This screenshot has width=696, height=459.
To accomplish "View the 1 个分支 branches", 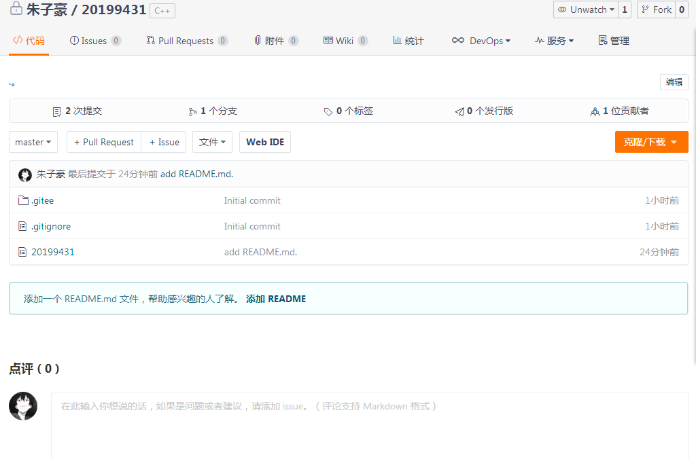I will (x=213, y=111).
